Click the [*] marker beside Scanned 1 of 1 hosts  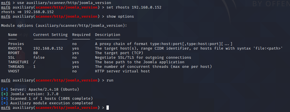[x=5, y=99]
